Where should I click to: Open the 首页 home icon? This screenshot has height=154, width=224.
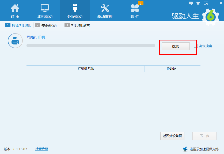[15, 8]
